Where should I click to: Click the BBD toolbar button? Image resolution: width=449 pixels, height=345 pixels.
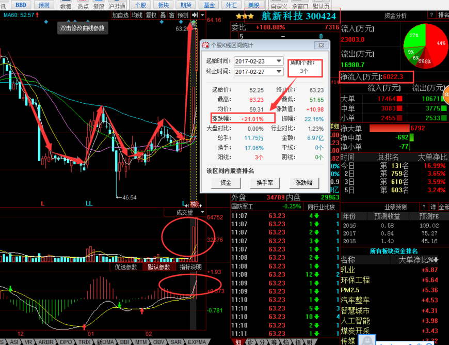pyautogui.click(x=21, y=5)
